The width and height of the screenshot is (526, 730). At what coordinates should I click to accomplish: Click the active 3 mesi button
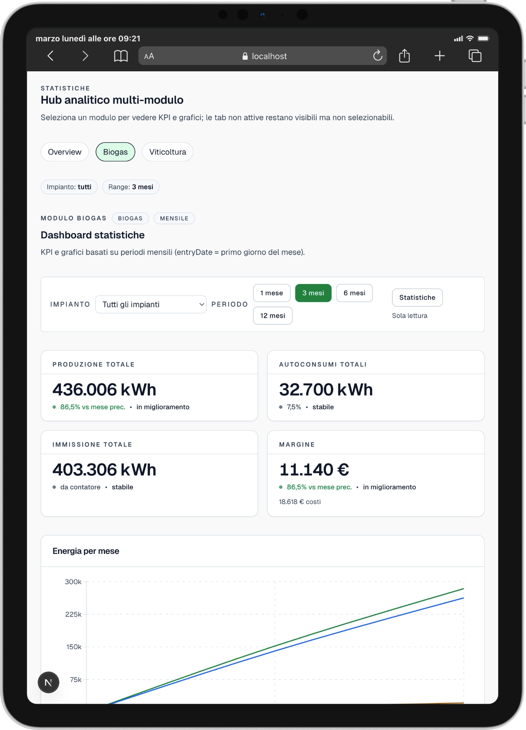tap(313, 293)
